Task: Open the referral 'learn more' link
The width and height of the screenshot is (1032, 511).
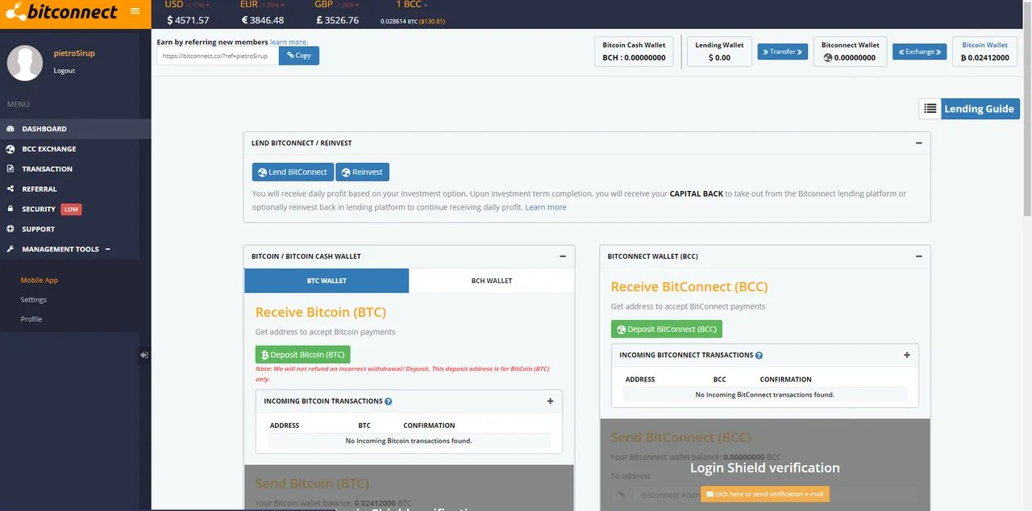Action: pyautogui.click(x=289, y=42)
